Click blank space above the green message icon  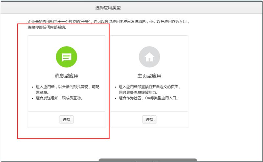coord(66,41)
